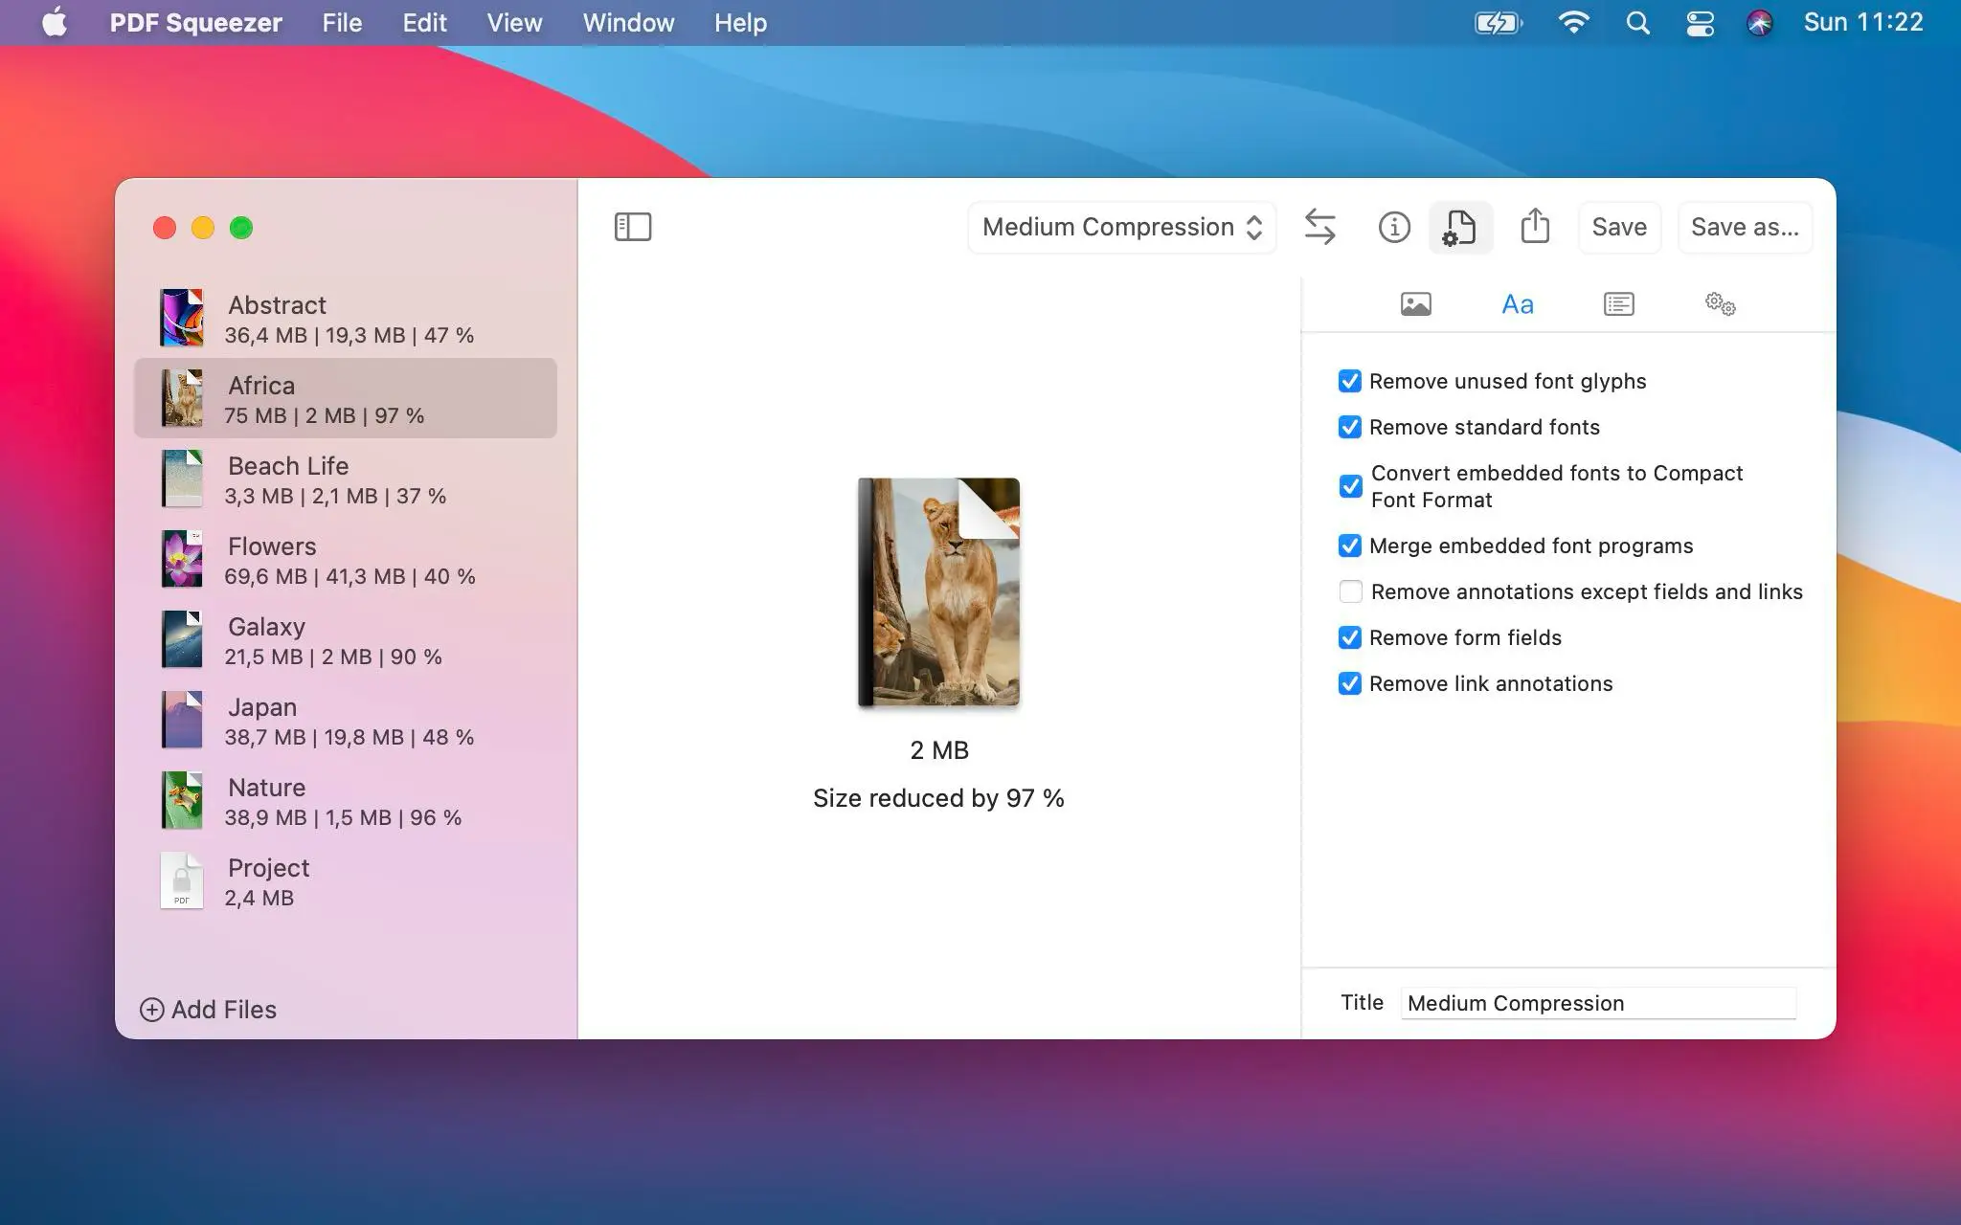Select the table/layout settings icon
Image resolution: width=1961 pixels, height=1225 pixels.
[1618, 302]
